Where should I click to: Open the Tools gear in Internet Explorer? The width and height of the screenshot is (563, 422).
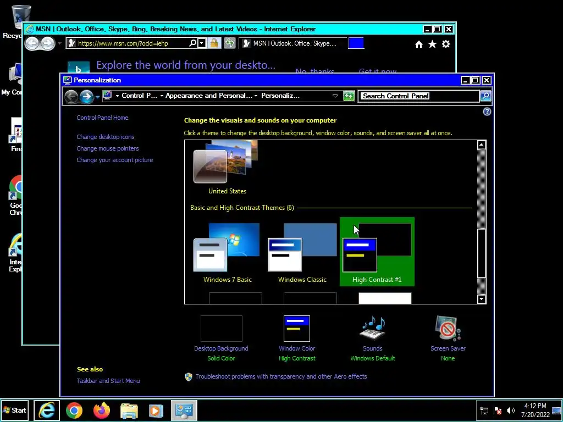[x=446, y=44]
